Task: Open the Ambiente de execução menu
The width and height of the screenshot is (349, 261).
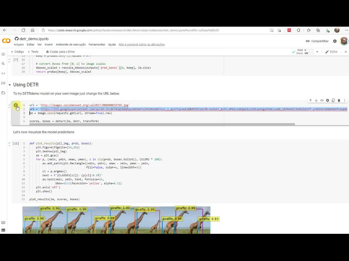Action: (71, 45)
